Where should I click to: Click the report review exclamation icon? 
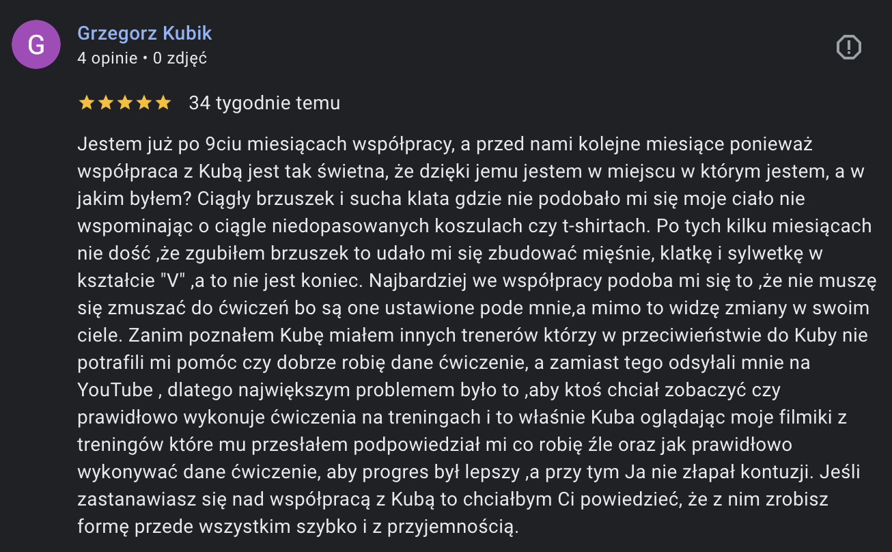[x=848, y=47]
